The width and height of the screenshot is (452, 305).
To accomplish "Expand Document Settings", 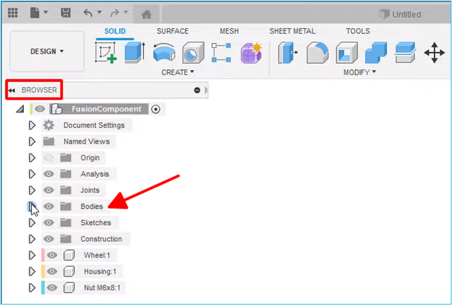I will [x=32, y=125].
